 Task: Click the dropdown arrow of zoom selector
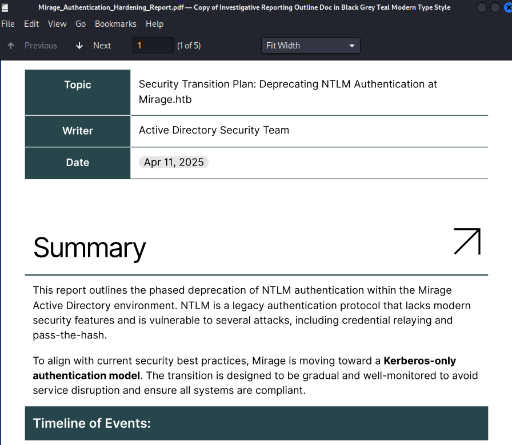tap(351, 46)
